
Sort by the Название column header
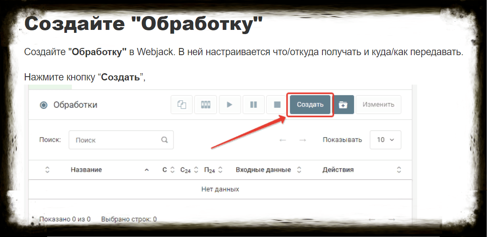[86, 170]
